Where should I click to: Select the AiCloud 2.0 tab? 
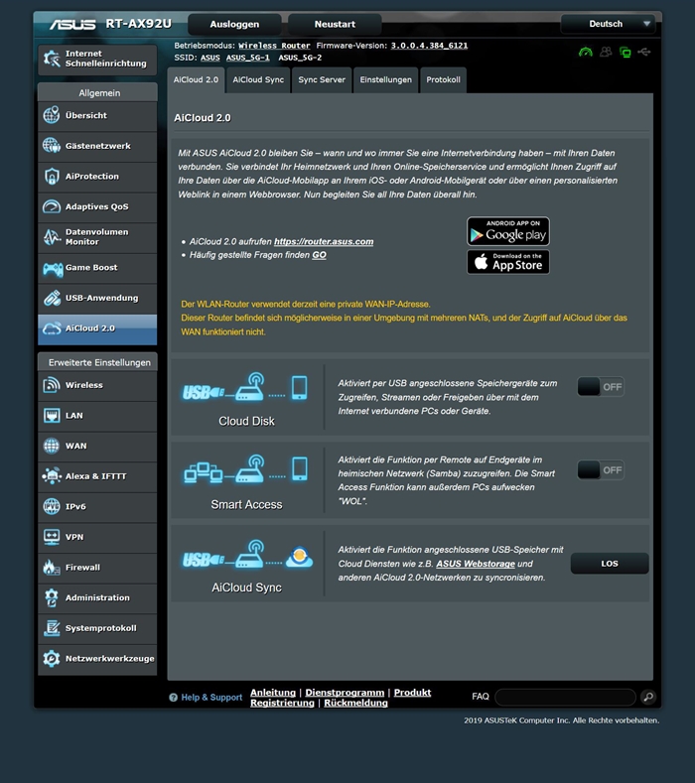[196, 80]
